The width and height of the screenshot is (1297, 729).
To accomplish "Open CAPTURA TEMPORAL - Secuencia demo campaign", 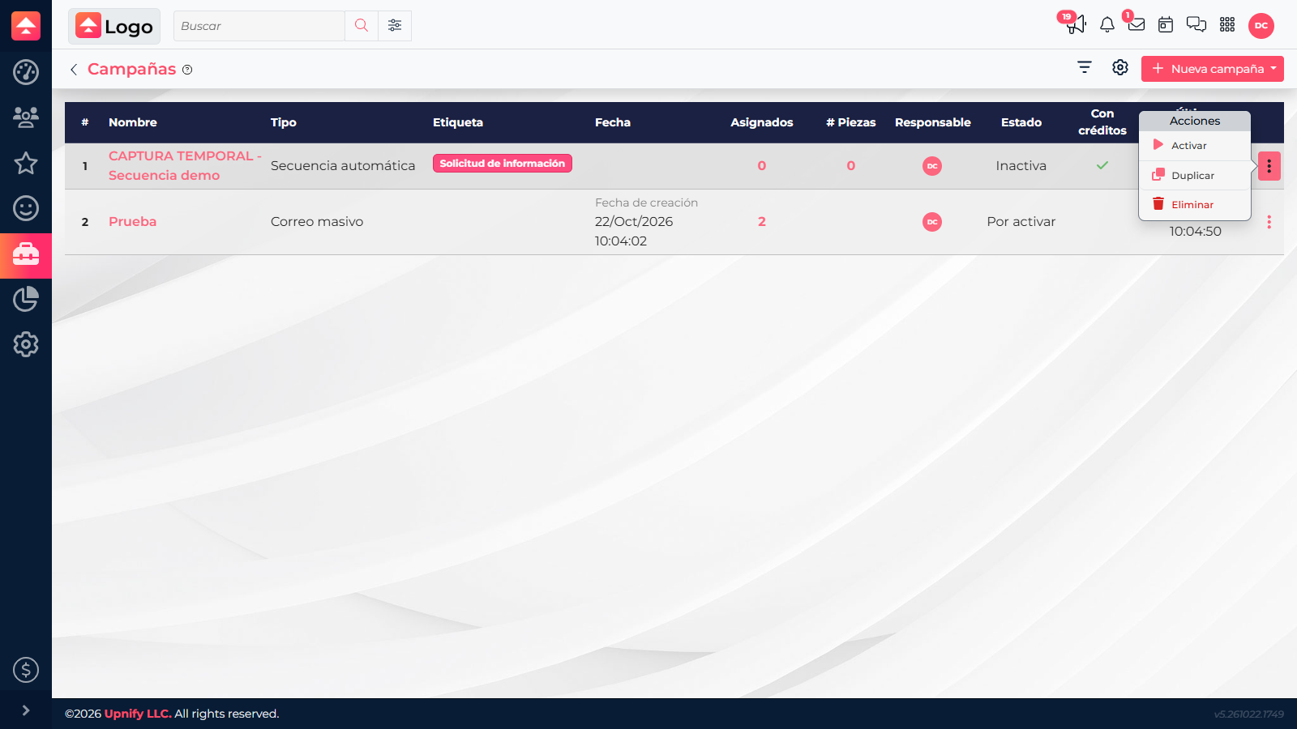I will pos(185,165).
